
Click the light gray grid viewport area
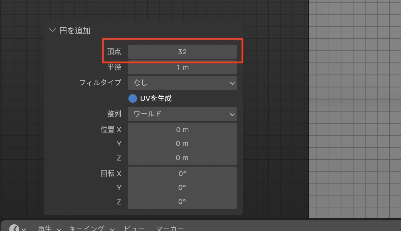tap(355, 106)
